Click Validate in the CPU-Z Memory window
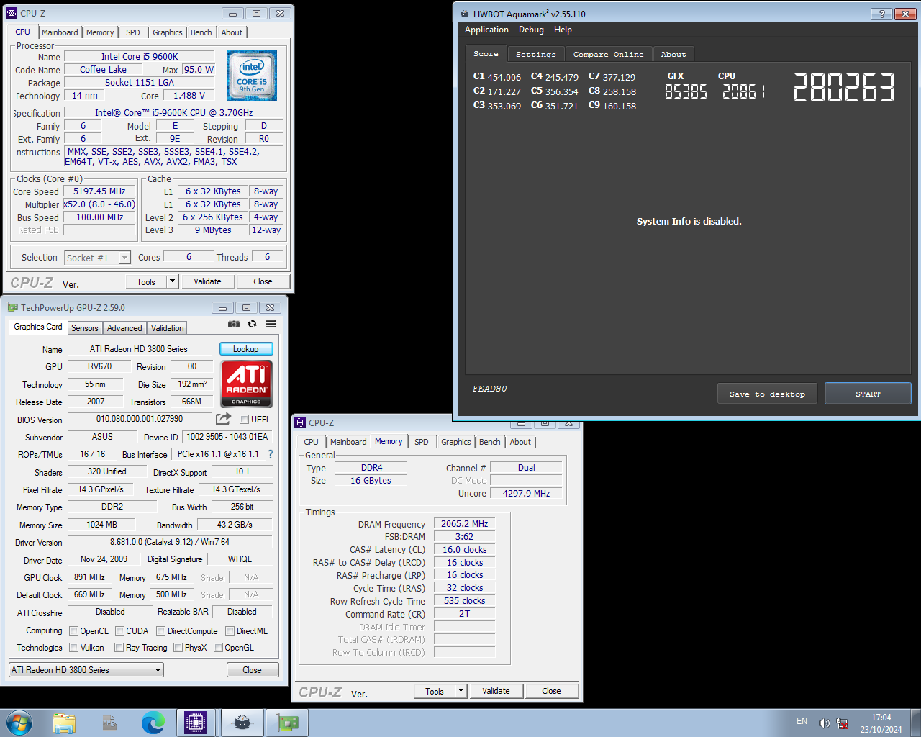 click(x=496, y=691)
